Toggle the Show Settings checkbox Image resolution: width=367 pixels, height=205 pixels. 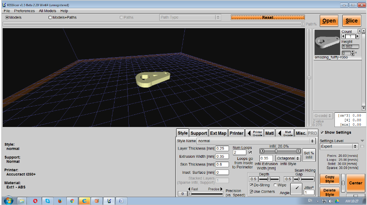pyautogui.click(x=322, y=132)
